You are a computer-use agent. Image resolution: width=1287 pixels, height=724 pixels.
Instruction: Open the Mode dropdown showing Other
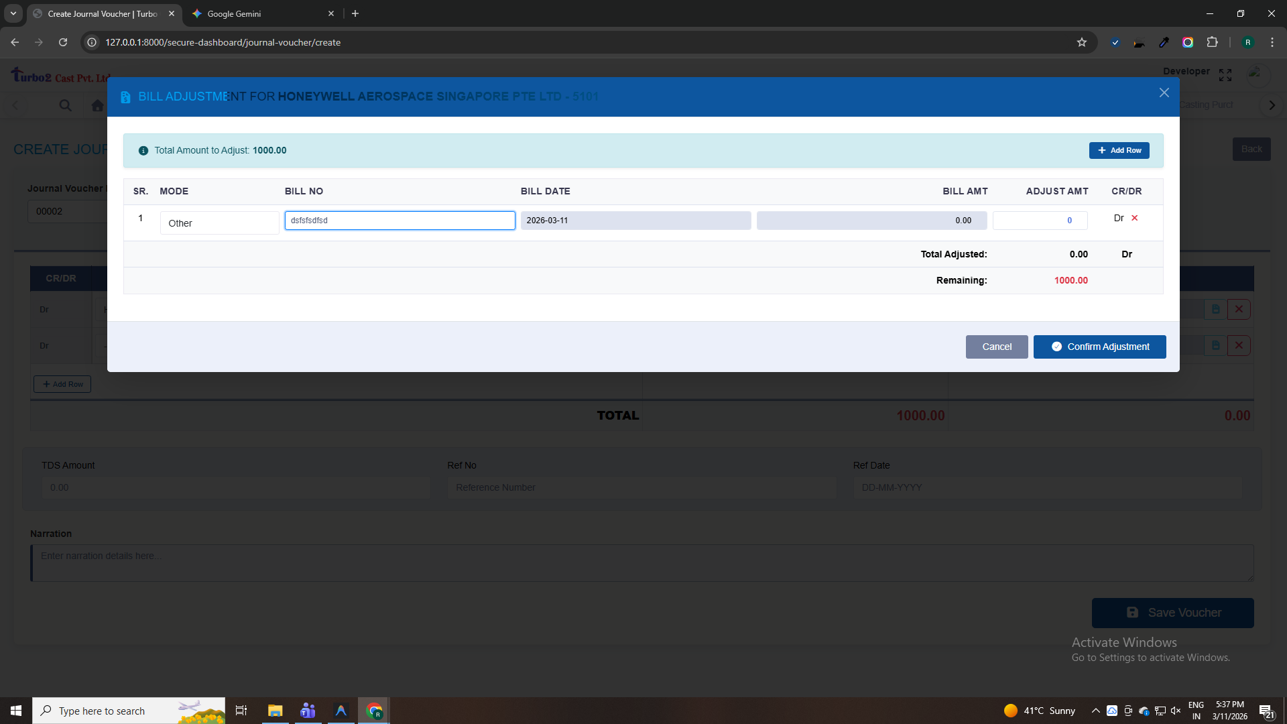click(219, 223)
